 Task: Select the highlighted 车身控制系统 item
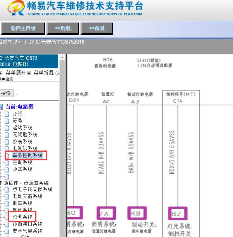[27, 156]
